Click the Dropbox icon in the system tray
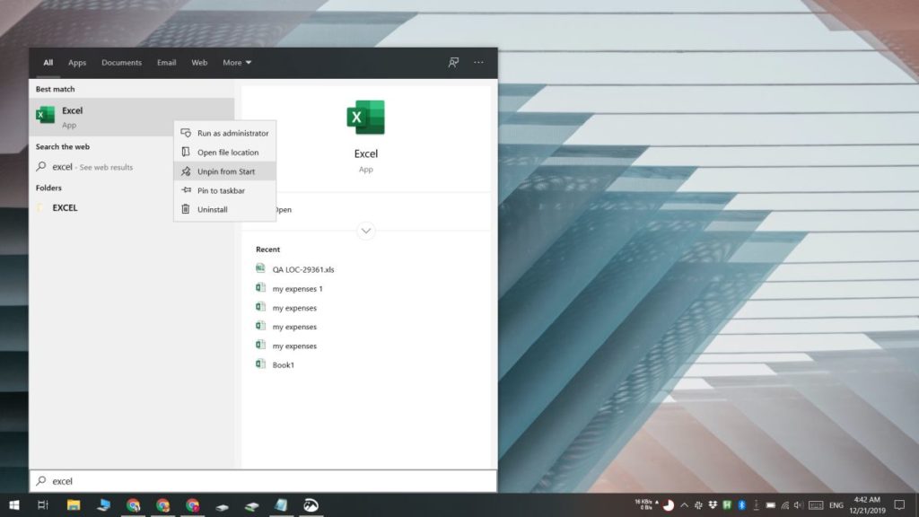Screen dimensions: 919x517 click(712, 505)
